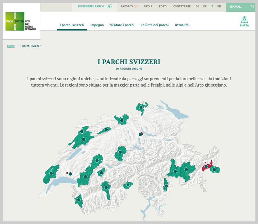
Task: Focus the Search text field
Action: 237,6
